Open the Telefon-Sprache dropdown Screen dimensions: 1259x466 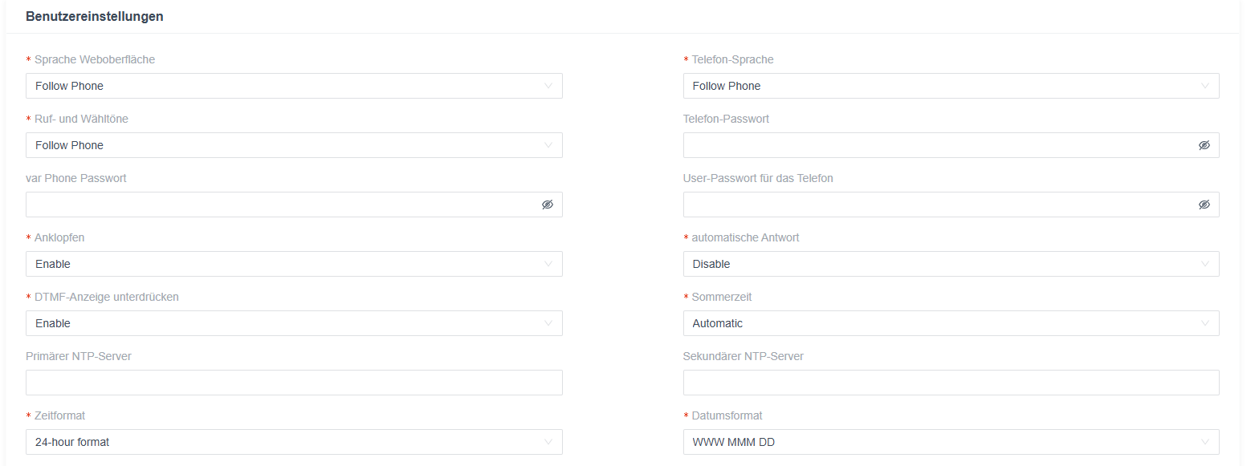(951, 86)
